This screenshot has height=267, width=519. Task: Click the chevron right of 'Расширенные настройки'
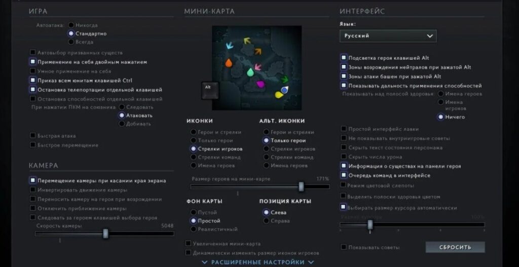tap(311, 262)
